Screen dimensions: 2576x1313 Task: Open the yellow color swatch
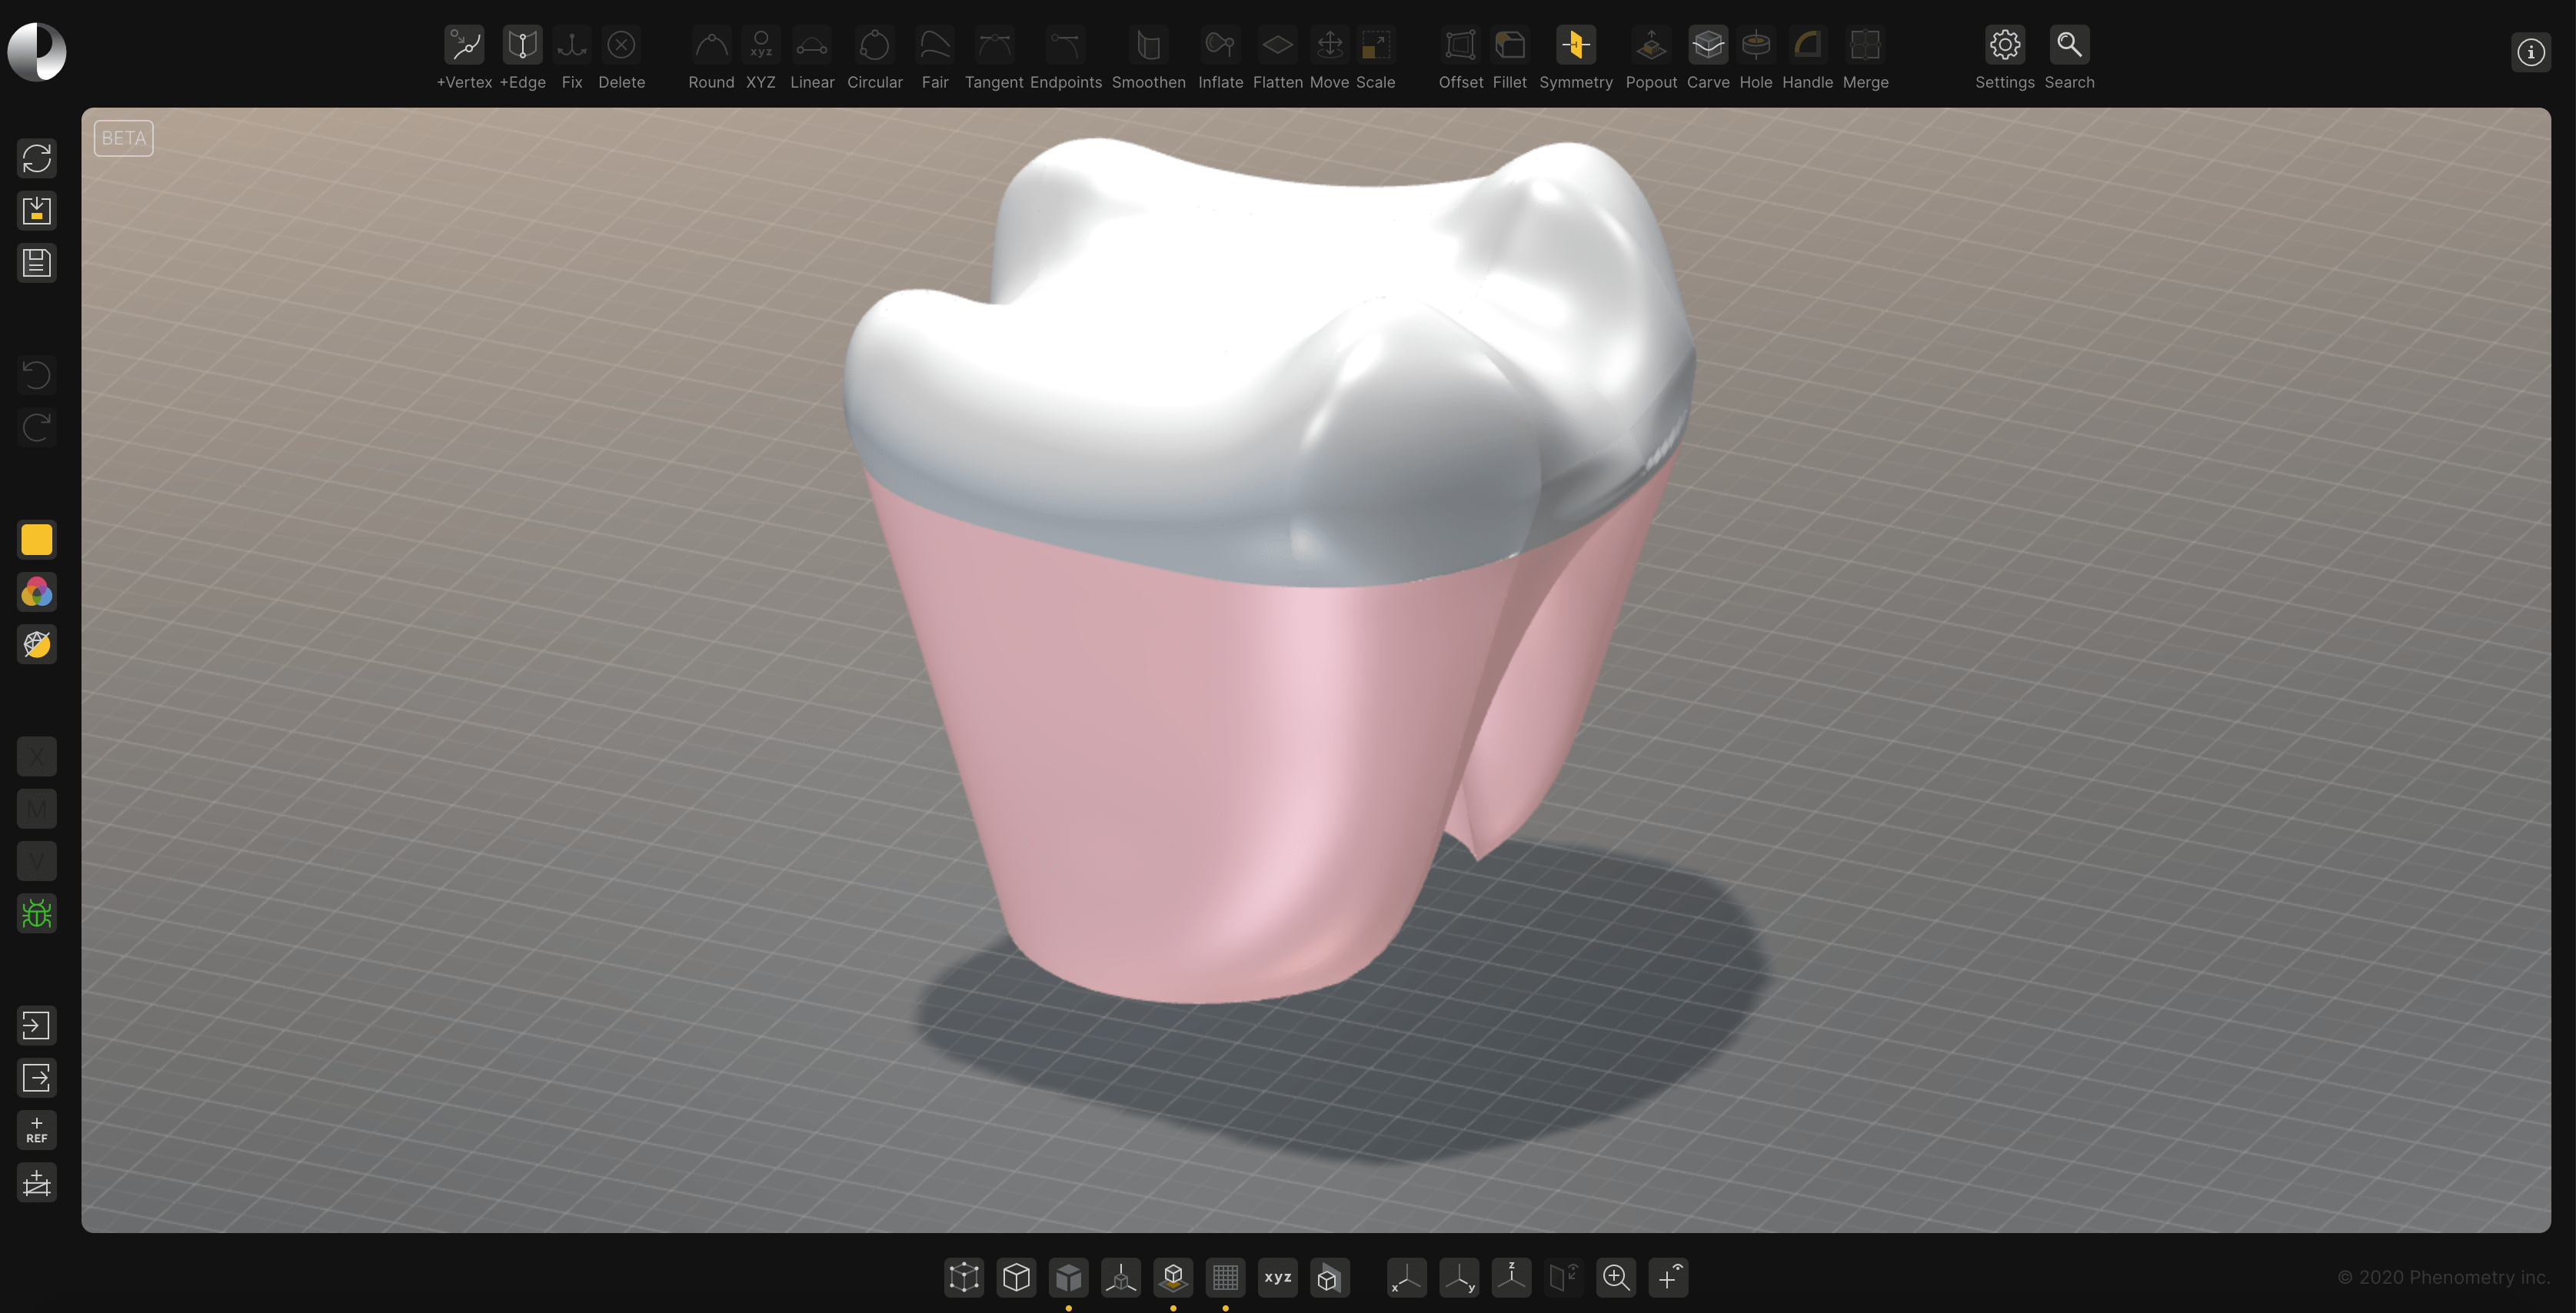tap(37, 540)
